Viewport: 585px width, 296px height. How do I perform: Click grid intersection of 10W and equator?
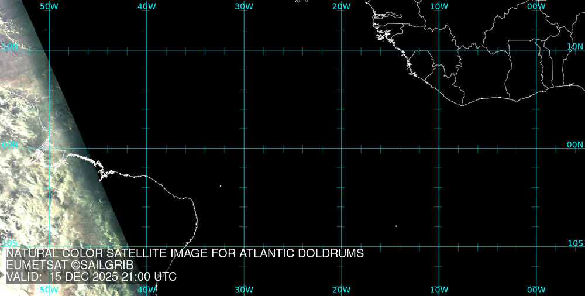pos(439,148)
